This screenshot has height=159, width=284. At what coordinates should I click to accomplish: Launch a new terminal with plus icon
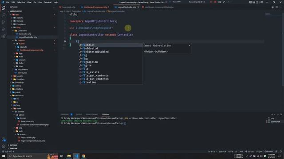coord(272,114)
